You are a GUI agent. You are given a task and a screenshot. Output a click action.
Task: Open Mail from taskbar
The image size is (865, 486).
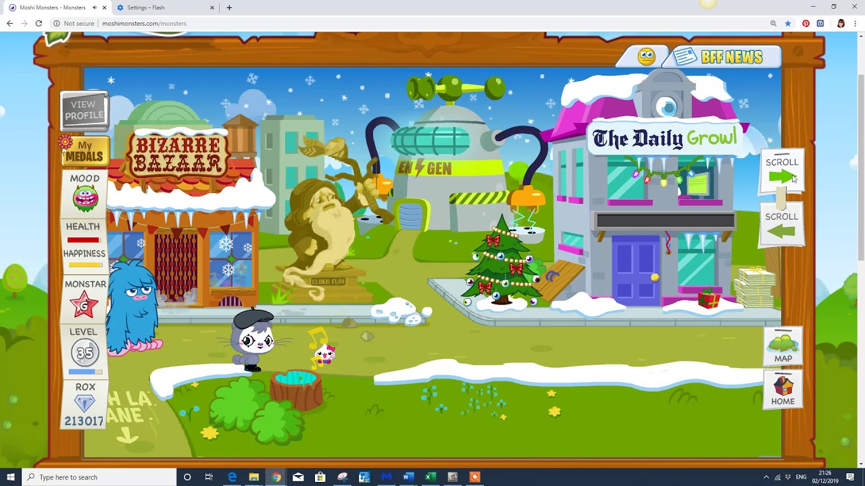[298, 477]
